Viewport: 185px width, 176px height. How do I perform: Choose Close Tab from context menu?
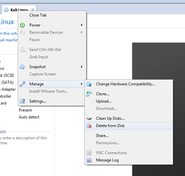[x=52, y=15]
